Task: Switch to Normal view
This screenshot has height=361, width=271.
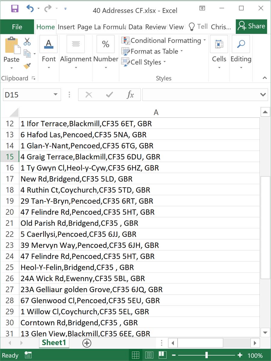Action: pyautogui.click(x=136, y=355)
